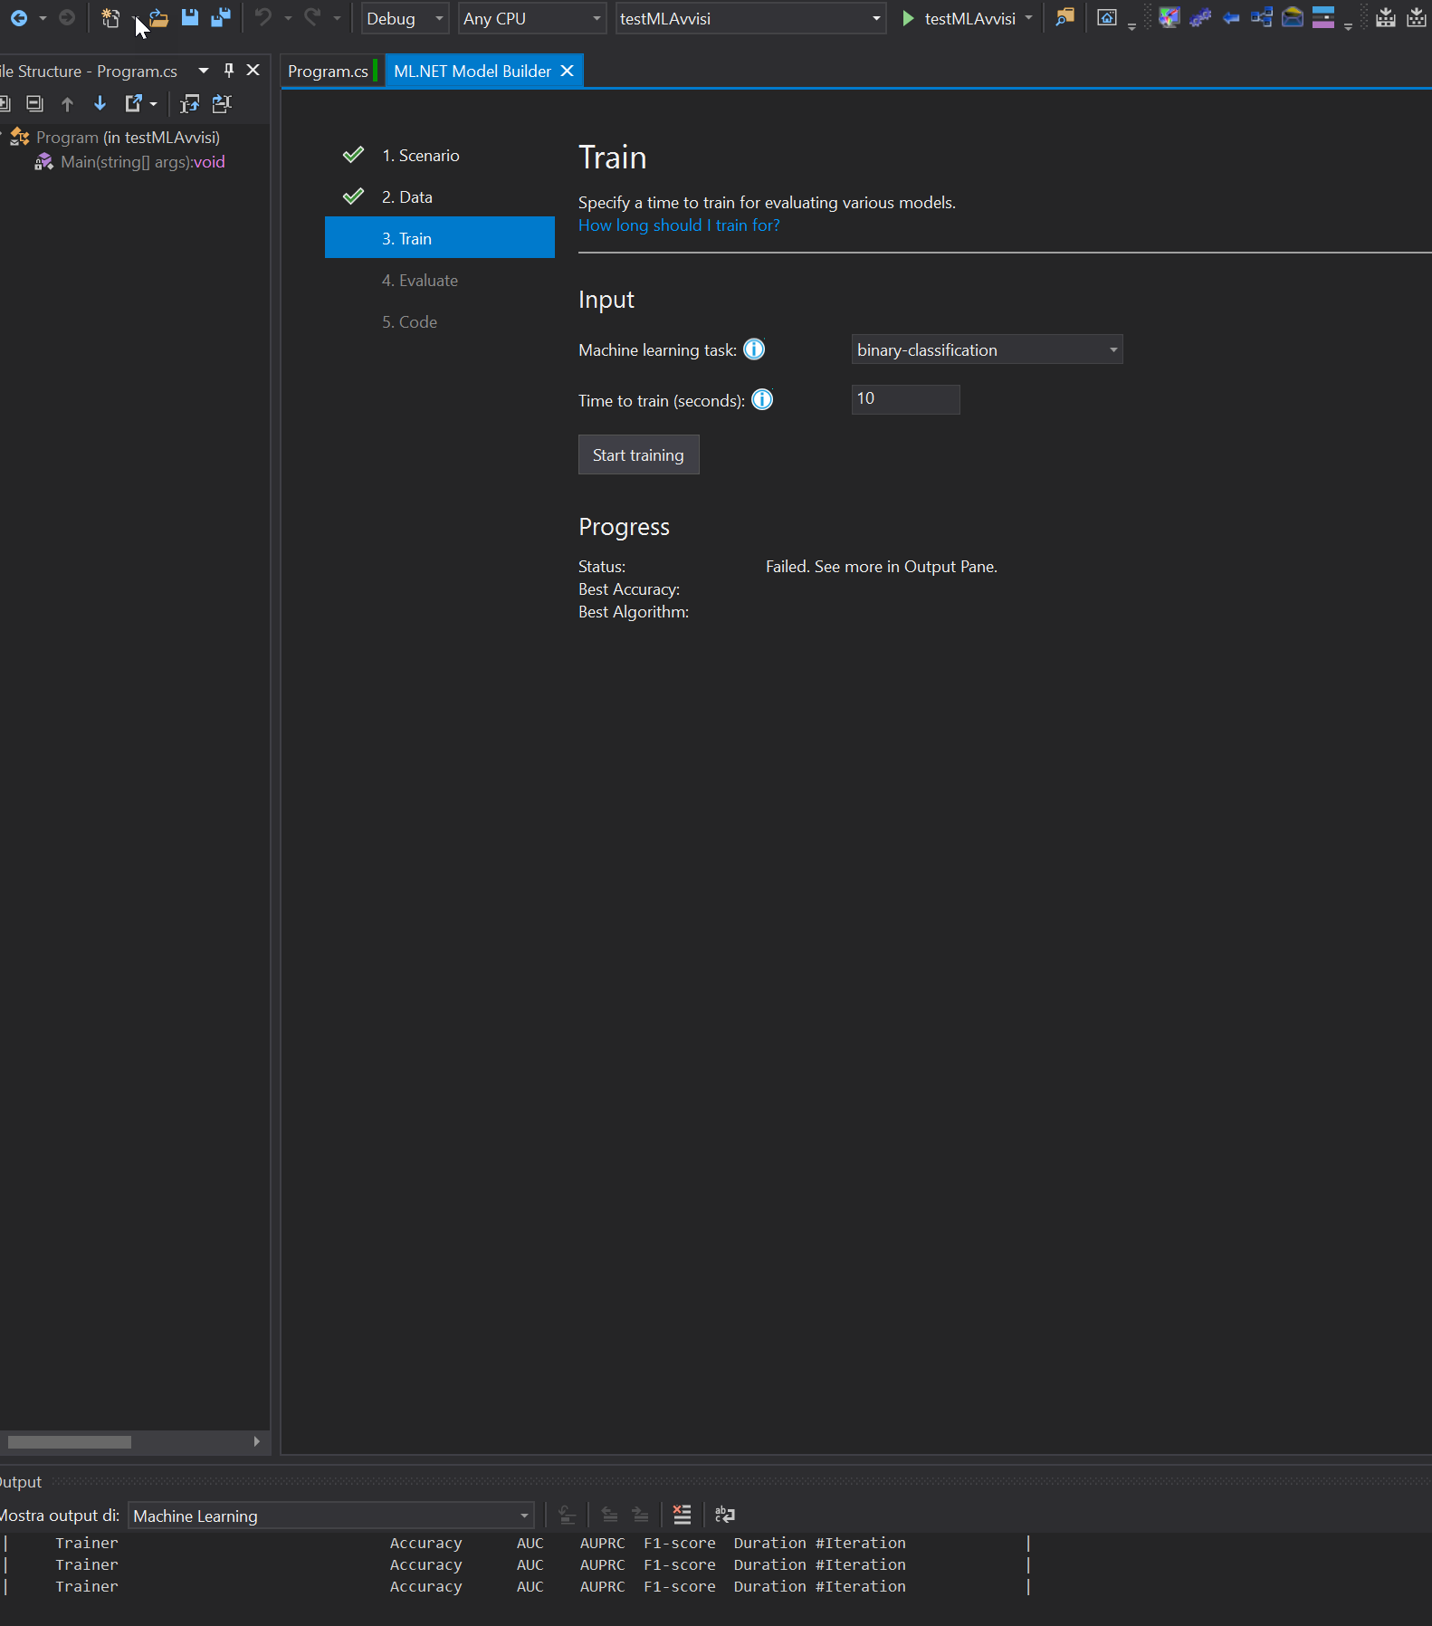Click the open envelope toolbar icon
The height and width of the screenshot is (1626, 1432).
pyautogui.click(x=1293, y=17)
